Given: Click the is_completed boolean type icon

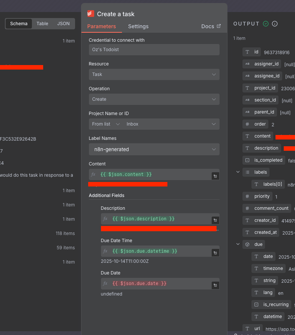Looking at the screenshot, I should tap(247, 160).
